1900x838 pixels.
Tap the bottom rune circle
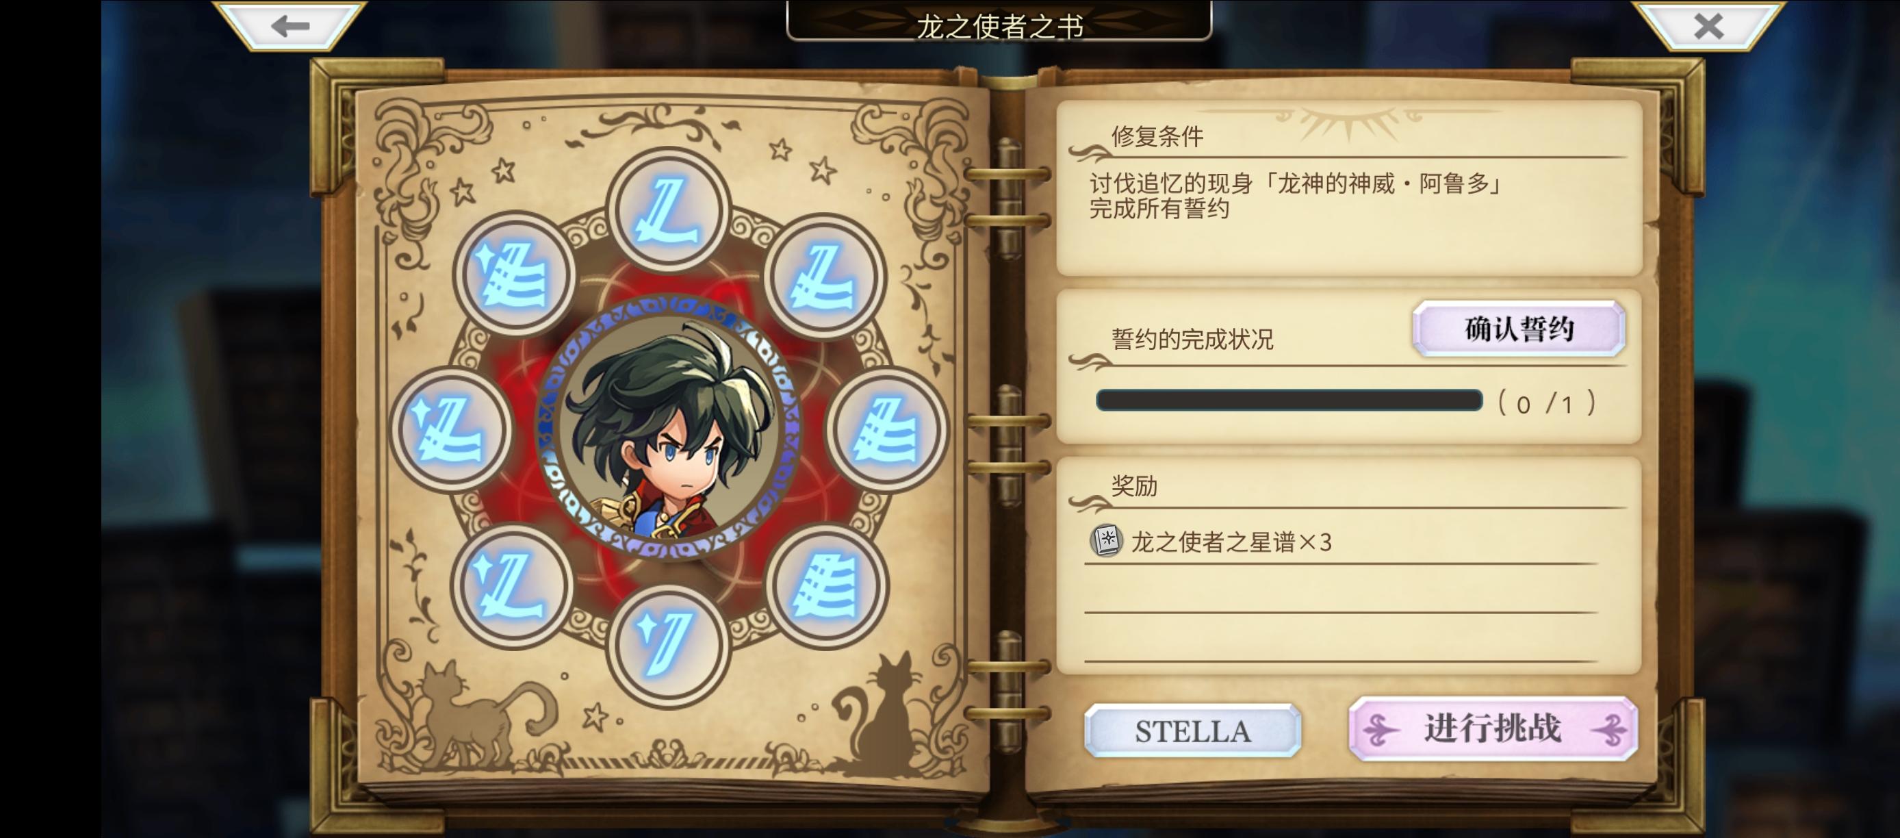[668, 647]
